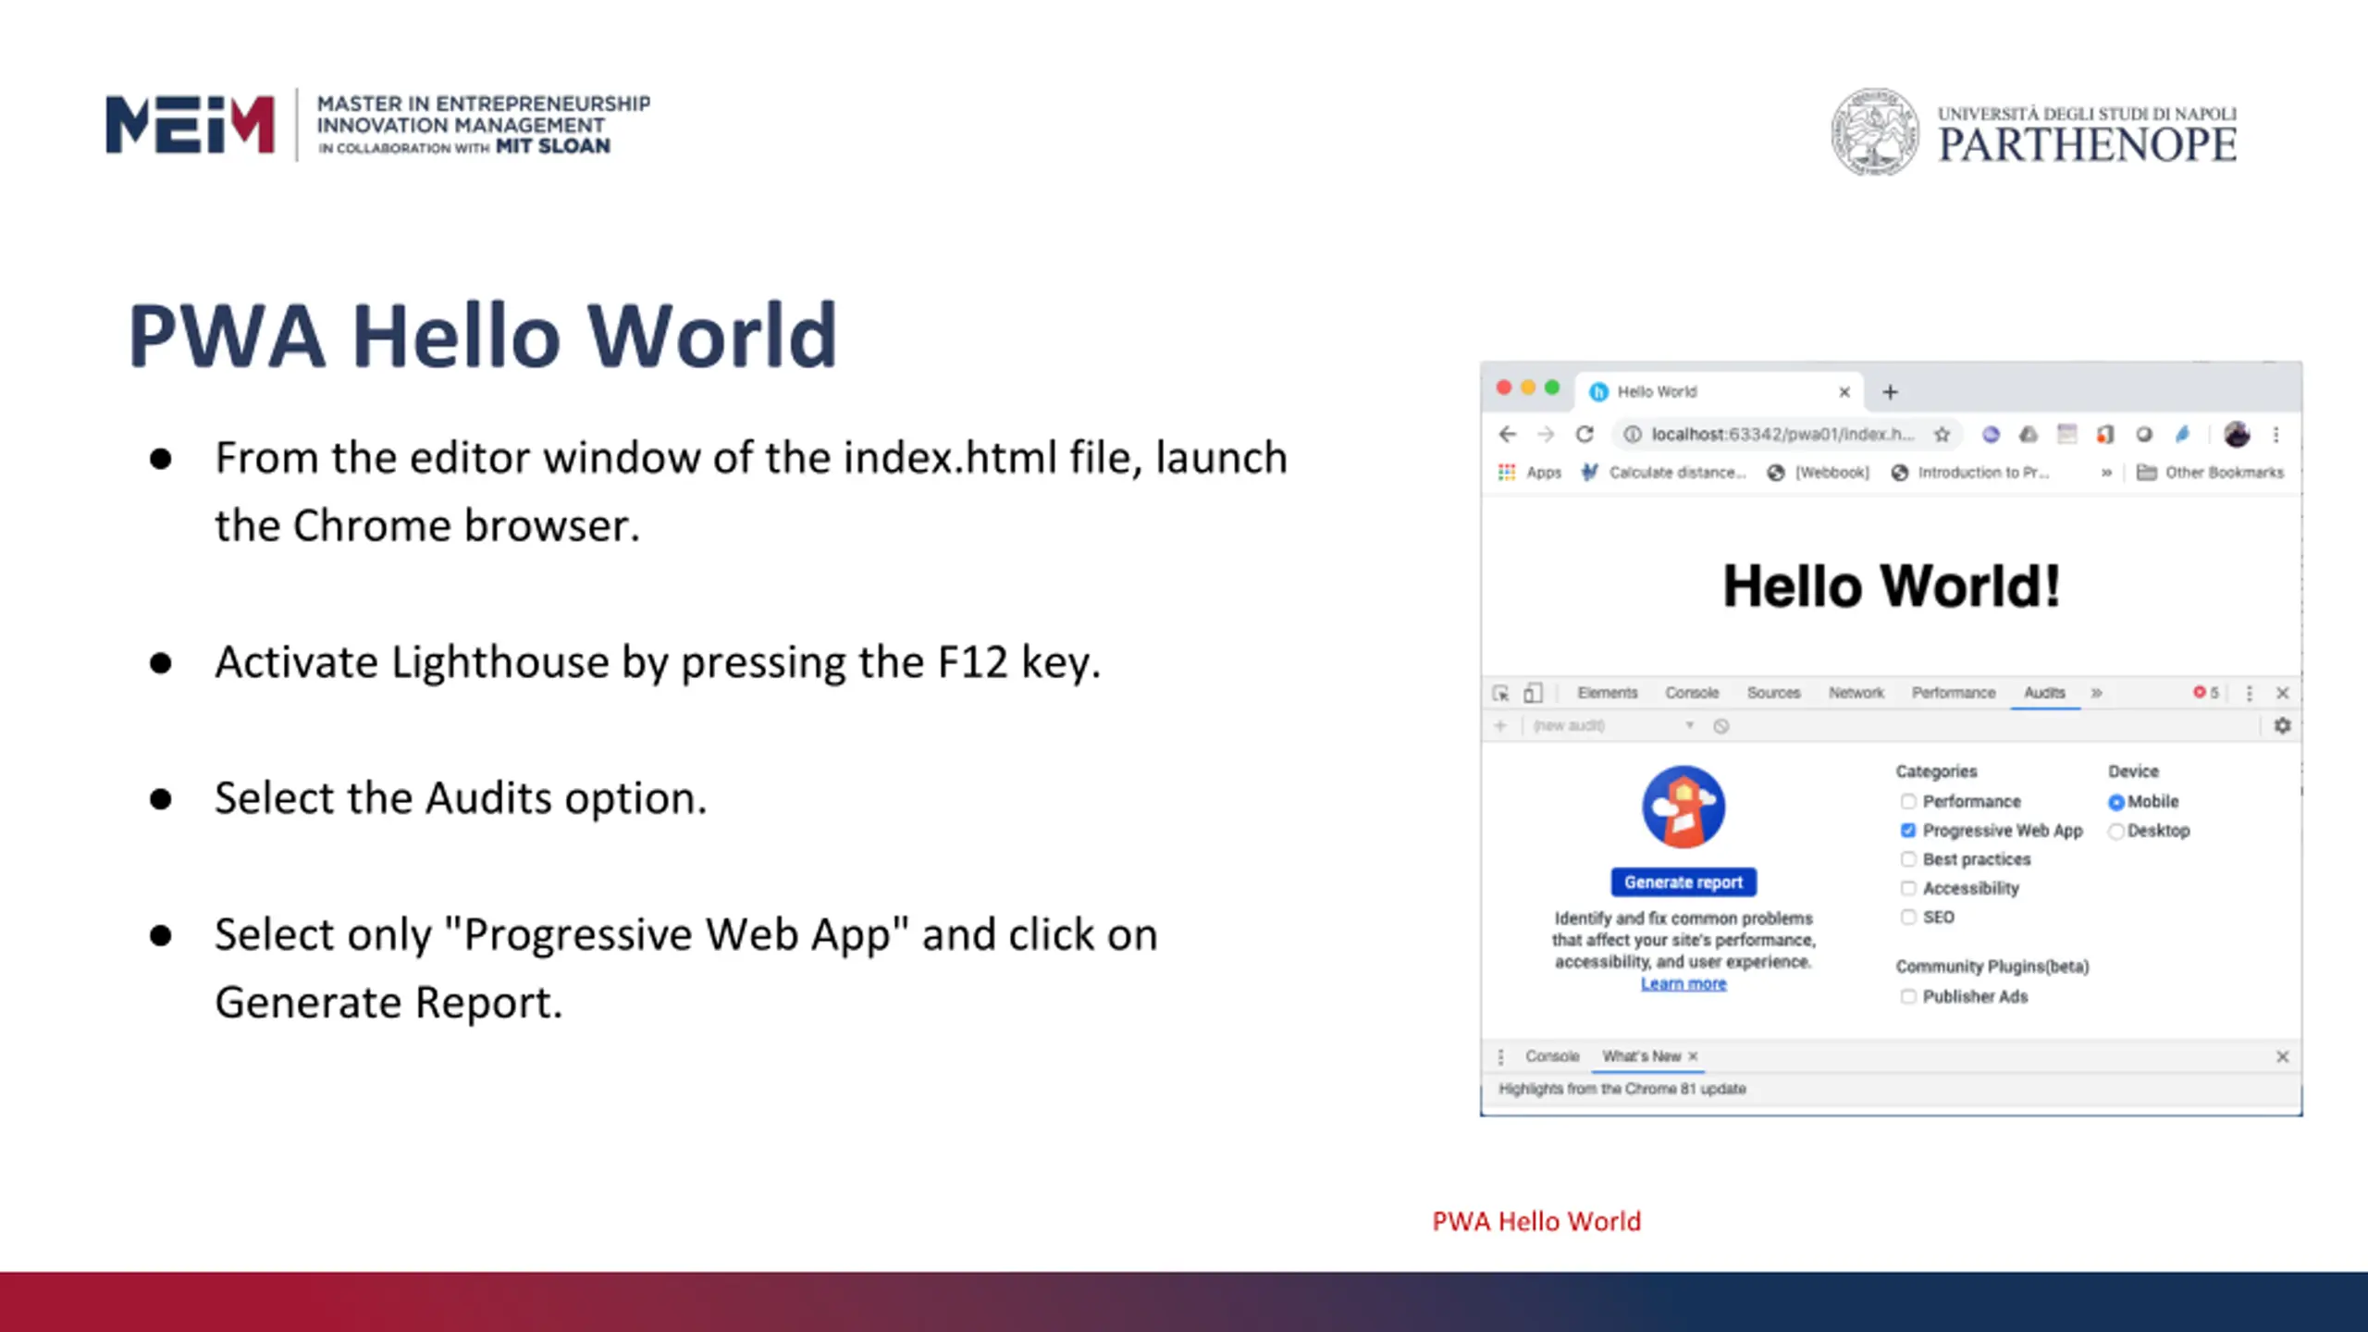
Task: Enable the SEO checkbox
Action: [1907, 918]
